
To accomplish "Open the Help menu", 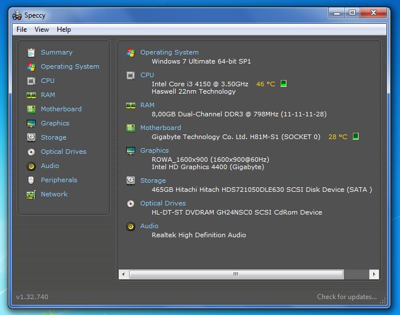I will [64, 30].
